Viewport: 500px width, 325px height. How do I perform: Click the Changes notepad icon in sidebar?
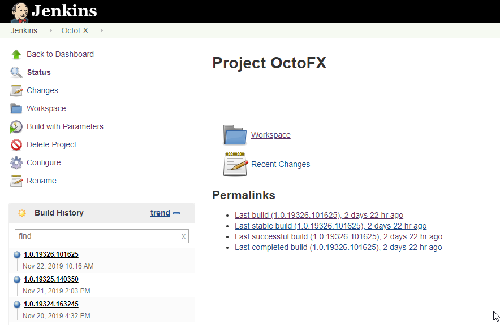coord(16,91)
